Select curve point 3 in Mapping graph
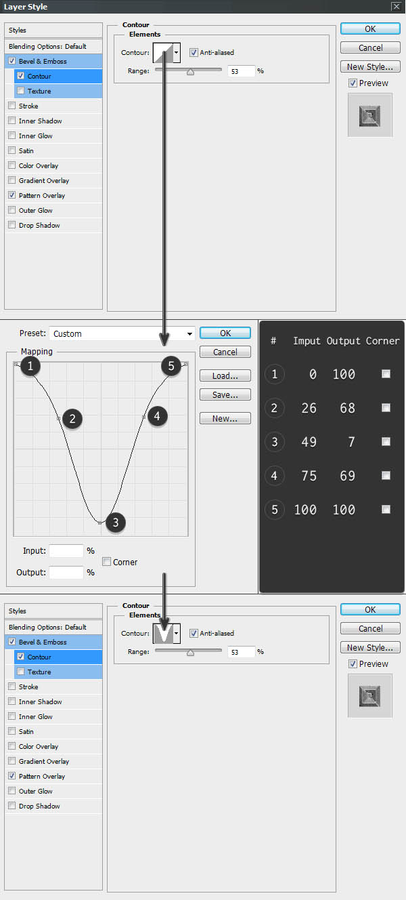406x900 pixels. click(100, 523)
